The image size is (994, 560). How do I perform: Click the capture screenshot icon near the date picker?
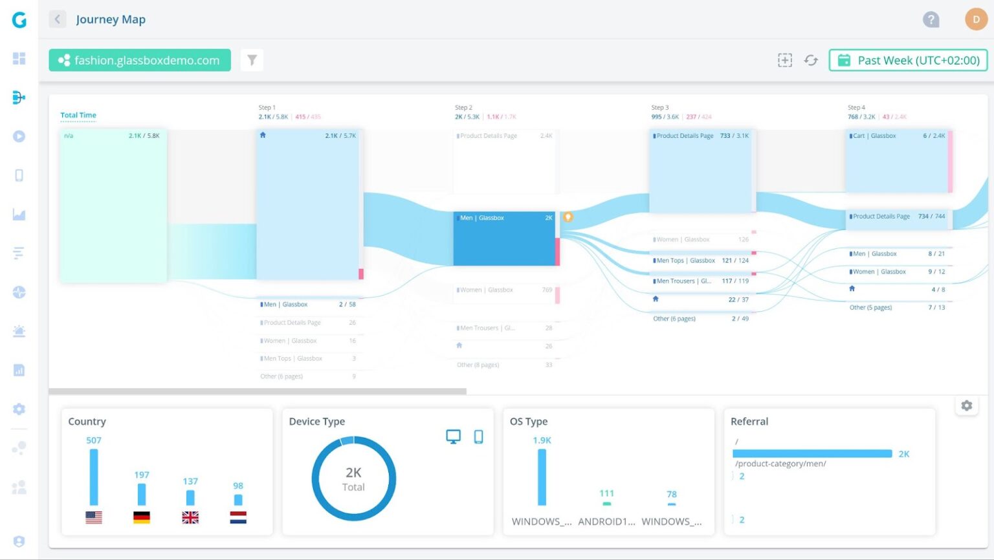(x=784, y=59)
